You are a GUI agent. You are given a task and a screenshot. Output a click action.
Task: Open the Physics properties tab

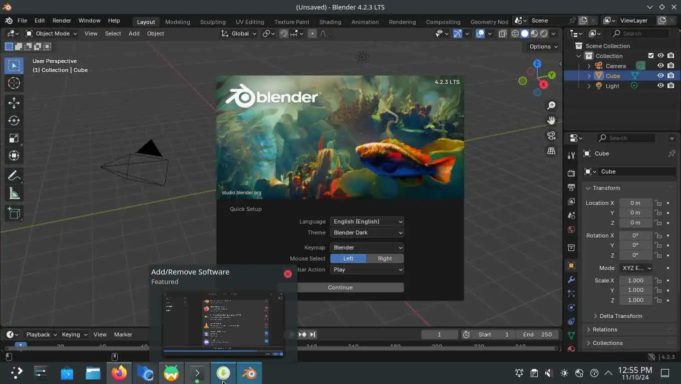[571, 307]
